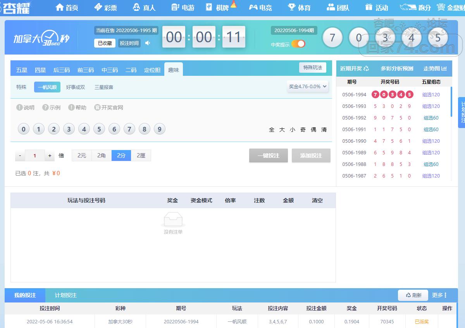Switch to 定位胆 play tab
The height and width of the screenshot is (328, 465).
[152, 70]
